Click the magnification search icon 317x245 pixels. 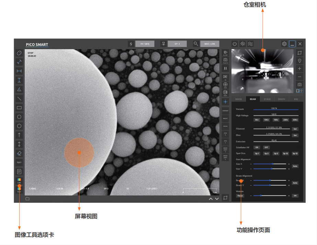tap(196, 44)
